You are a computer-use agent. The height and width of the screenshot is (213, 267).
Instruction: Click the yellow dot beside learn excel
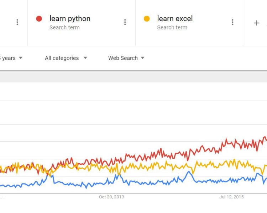click(x=147, y=19)
